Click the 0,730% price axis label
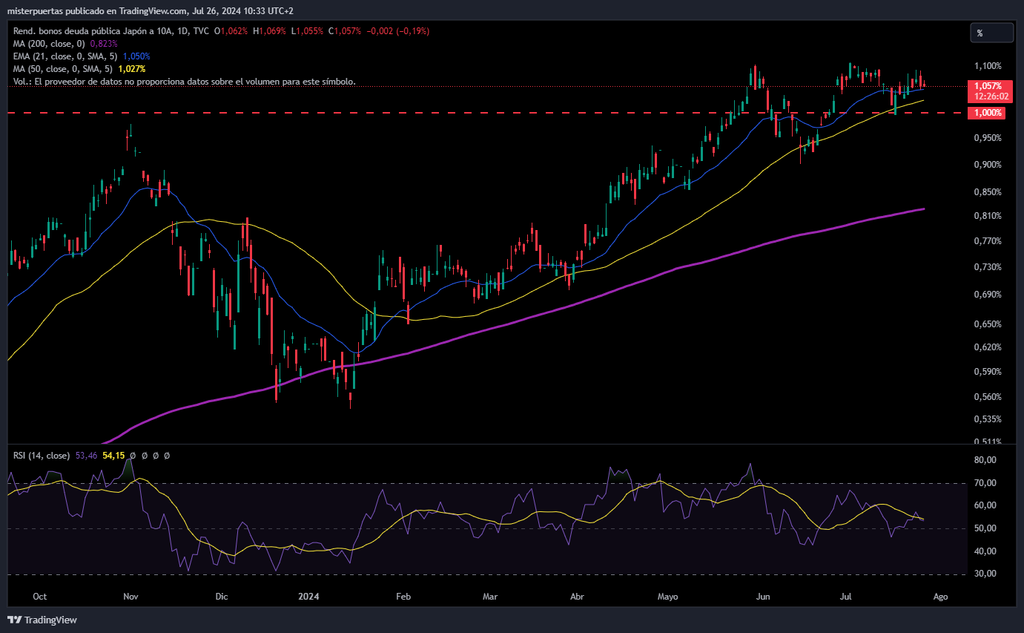The width and height of the screenshot is (1024, 633). [988, 267]
